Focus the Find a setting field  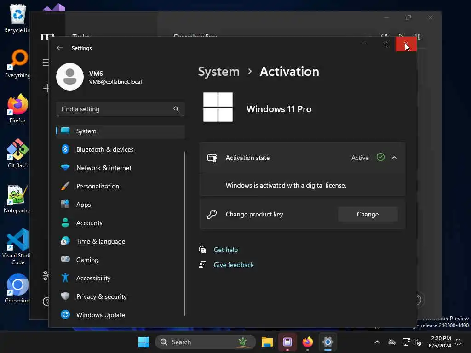[120, 109]
